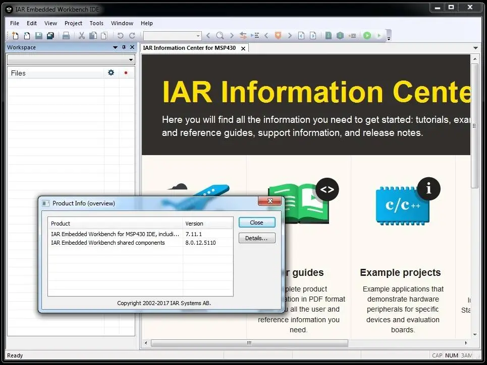
Task: Click the vertical scrollbar down arrow
Action: pyautogui.click(x=474, y=335)
